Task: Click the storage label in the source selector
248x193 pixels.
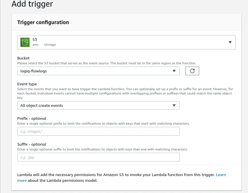Action: click(50, 45)
